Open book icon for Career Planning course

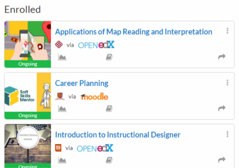tap(109, 108)
